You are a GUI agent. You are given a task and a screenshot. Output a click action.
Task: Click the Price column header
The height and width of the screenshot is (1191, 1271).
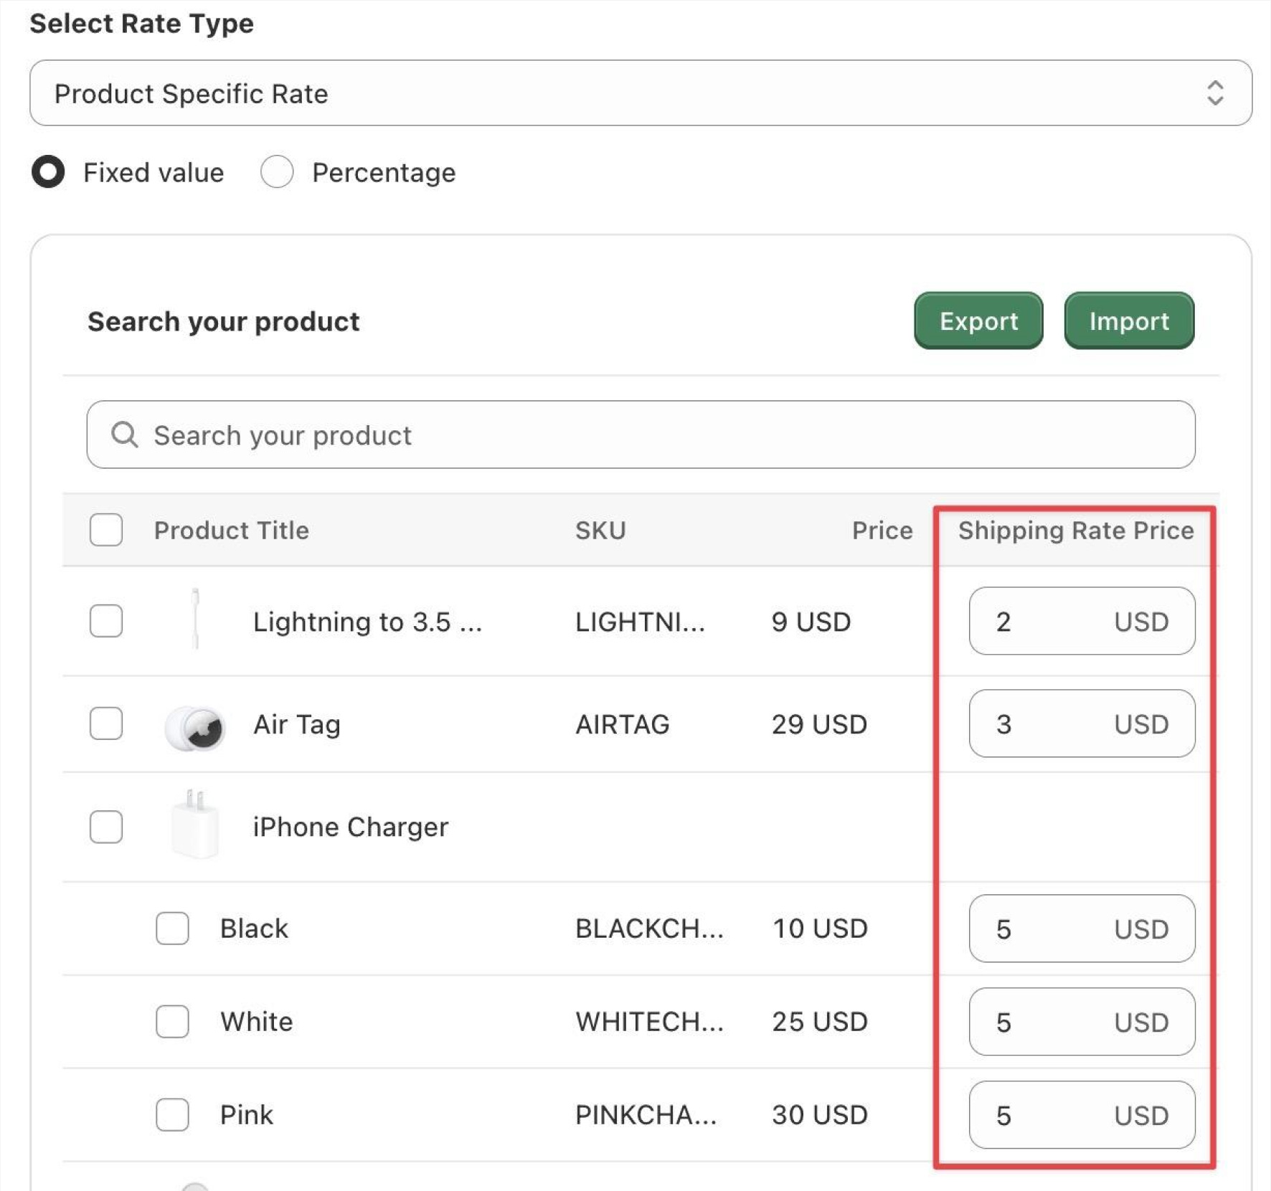(x=882, y=531)
